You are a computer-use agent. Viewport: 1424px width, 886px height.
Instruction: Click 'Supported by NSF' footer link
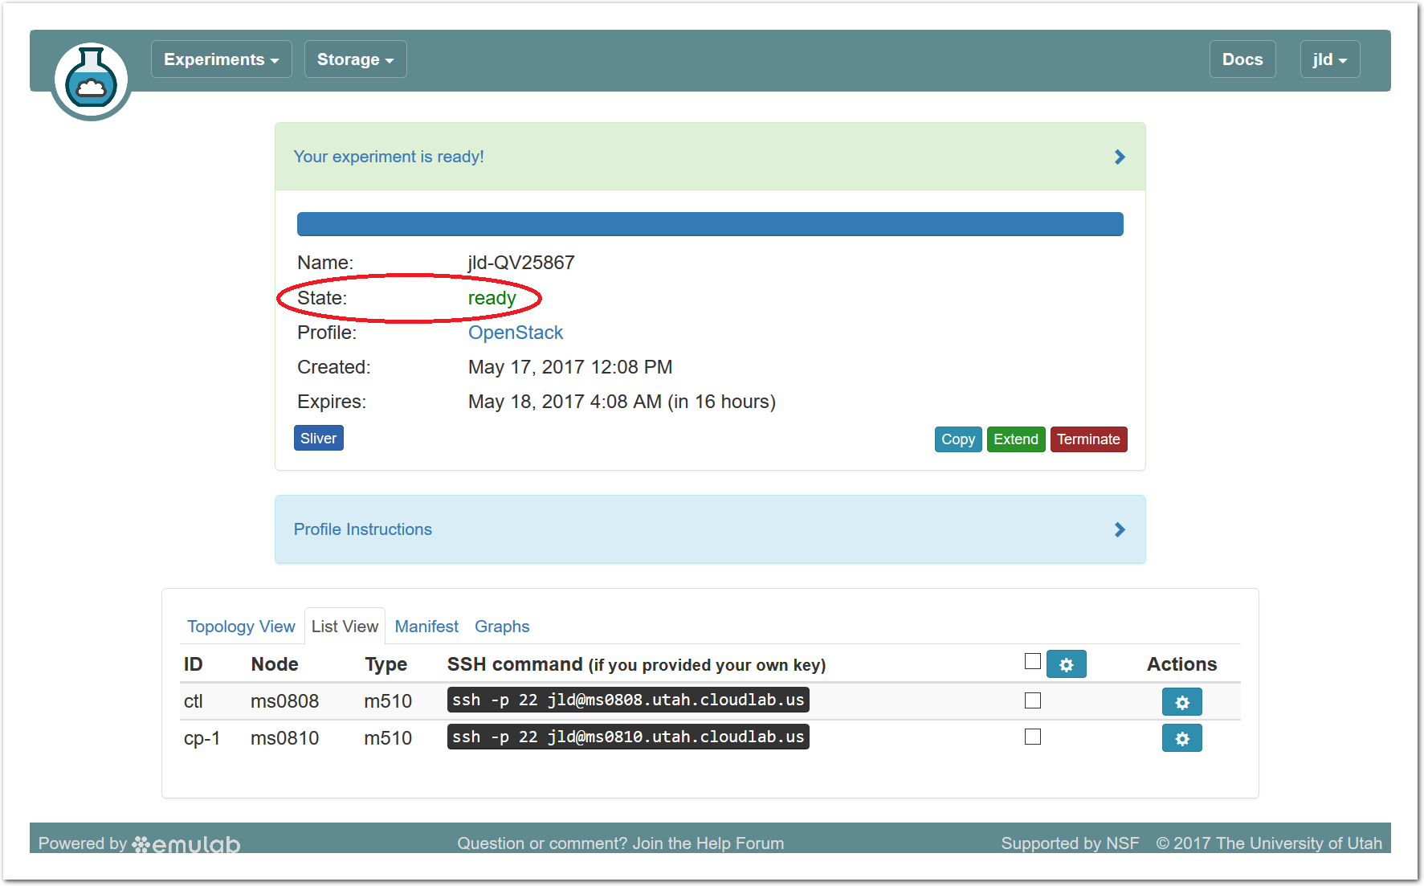click(x=1070, y=843)
